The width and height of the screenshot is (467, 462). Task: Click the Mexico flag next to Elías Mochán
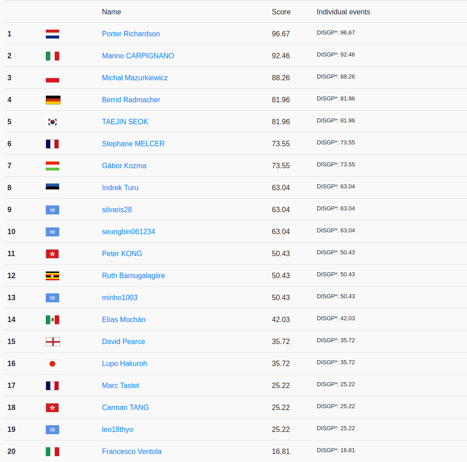point(52,320)
